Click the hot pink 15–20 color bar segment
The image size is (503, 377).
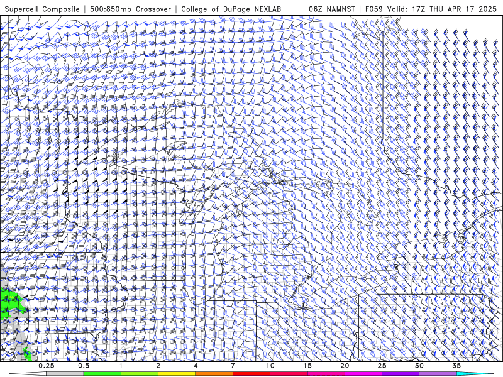(326, 374)
